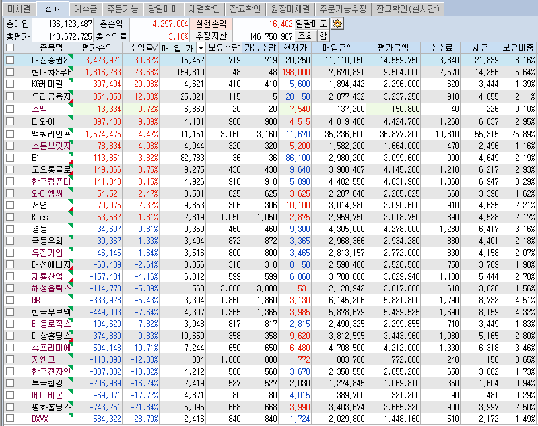
Task: Open the 예수금 tab
Action: [x=86, y=9]
